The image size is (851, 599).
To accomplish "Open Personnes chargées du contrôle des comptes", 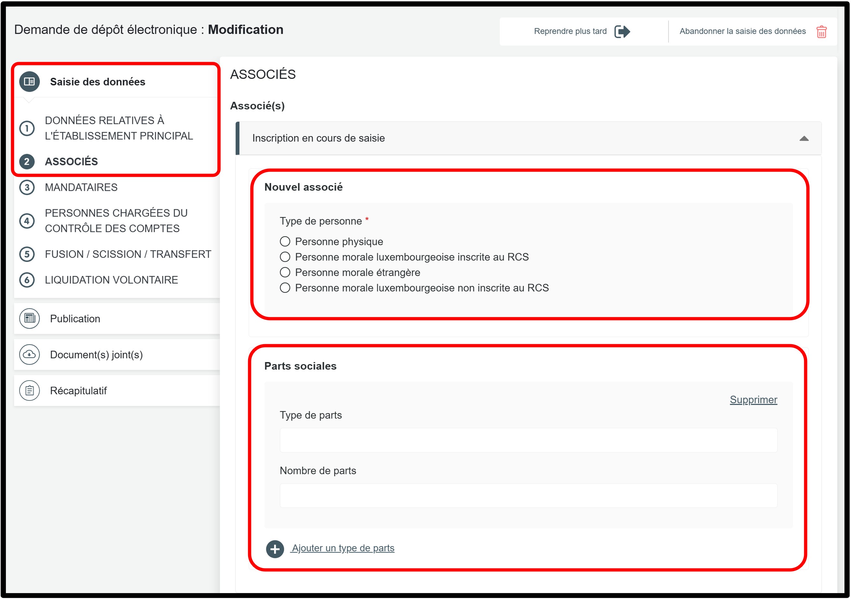I will coord(116,221).
